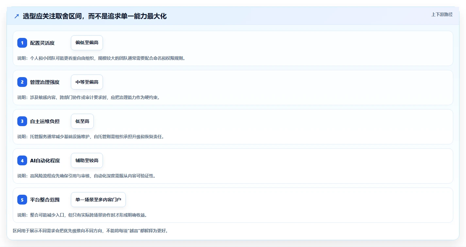This screenshot has width=466, height=247.
Task: Click the 中等至偏高 range pill
Action: (87, 82)
